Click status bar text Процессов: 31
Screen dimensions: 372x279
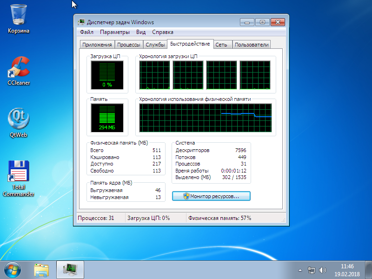(96, 218)
